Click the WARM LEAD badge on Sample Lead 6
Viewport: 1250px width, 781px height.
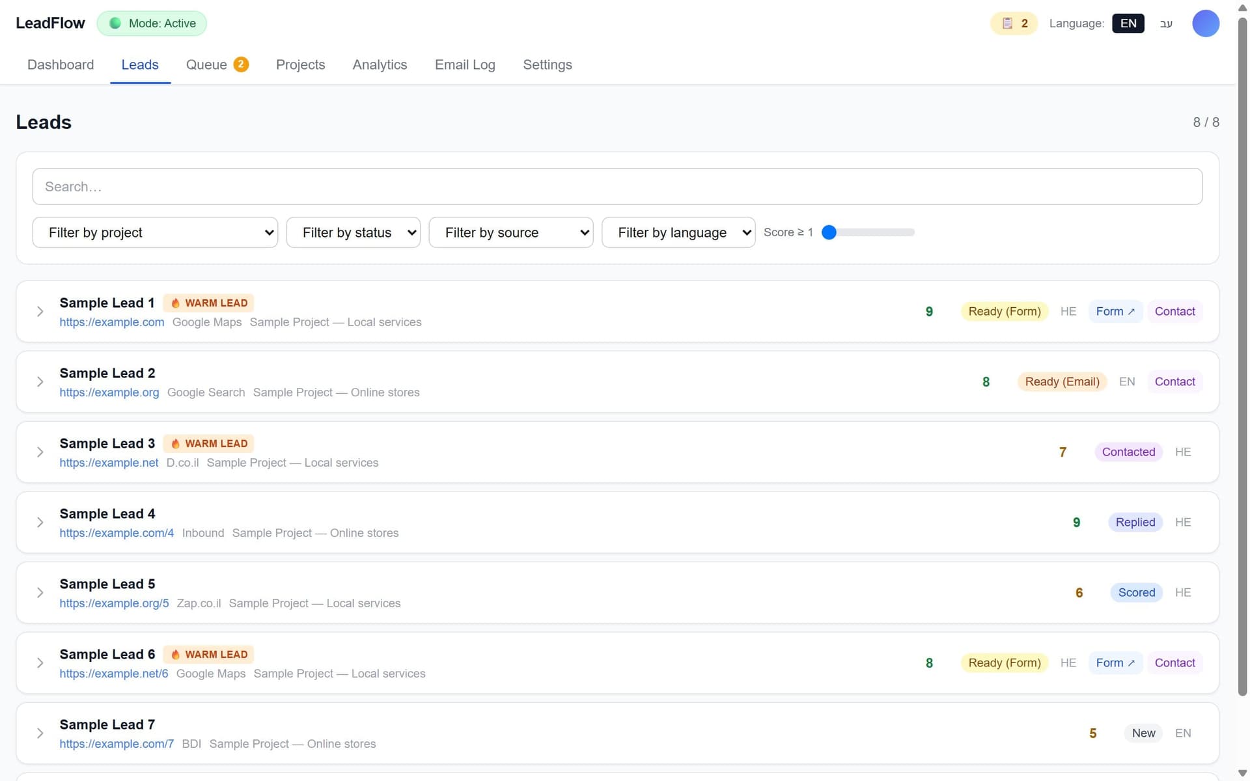[208, 654]
